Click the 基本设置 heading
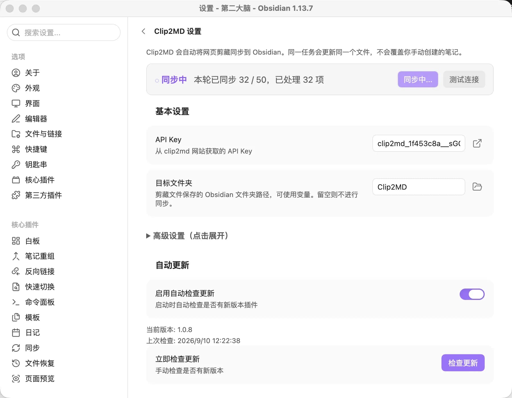This screenshot has width=512, height=398. [172, 111]
